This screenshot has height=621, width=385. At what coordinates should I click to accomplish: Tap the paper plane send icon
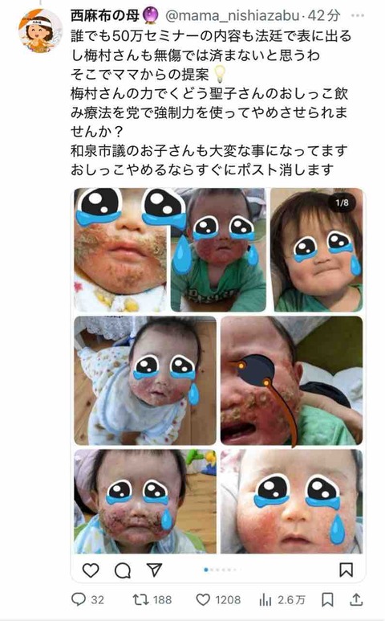coord(154,570)
